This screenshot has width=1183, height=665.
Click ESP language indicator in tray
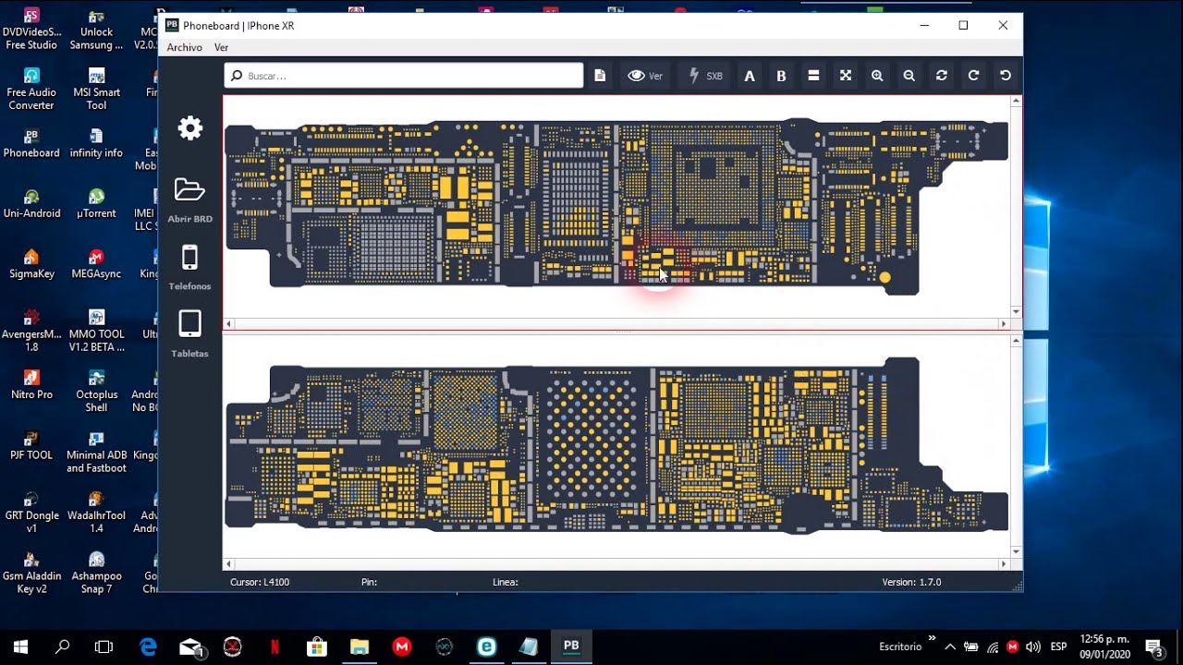[1059, 647]
